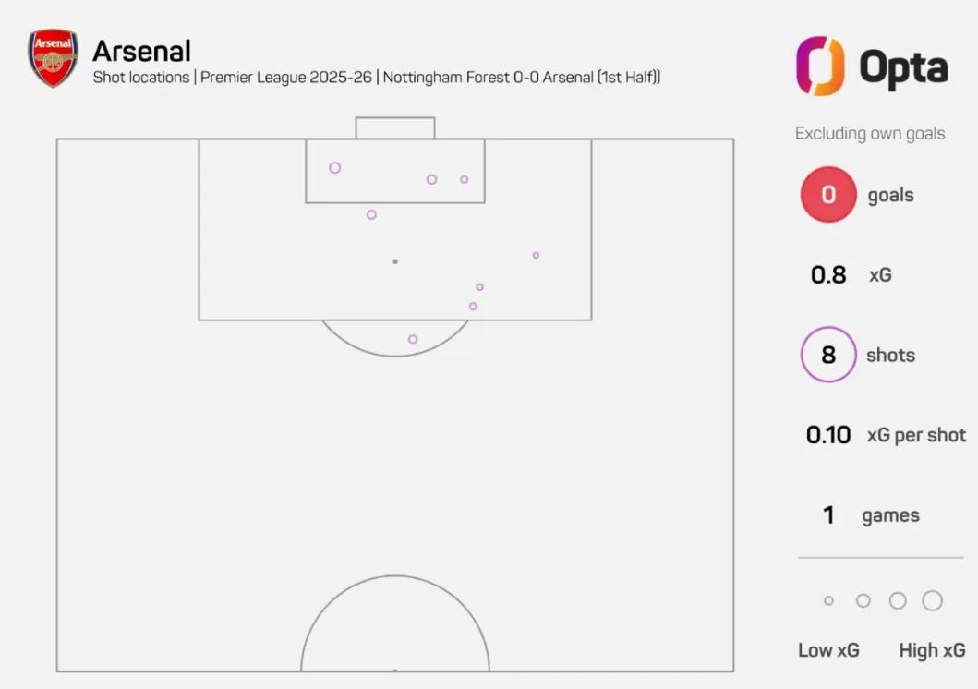Image resolution: width=978 pixels, height=689 pixels.
Task: Click the Excluding own goals label
Action: [870, 133]
